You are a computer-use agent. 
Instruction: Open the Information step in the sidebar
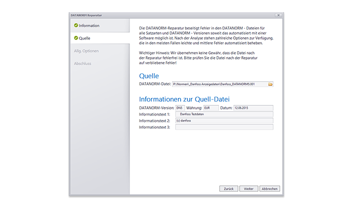click(x=100, y=26)
